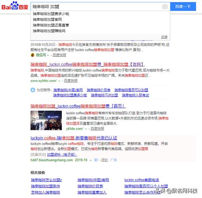
Task: Click the luckin coffee store thumbnail
Action: click(x=46, y=120)
